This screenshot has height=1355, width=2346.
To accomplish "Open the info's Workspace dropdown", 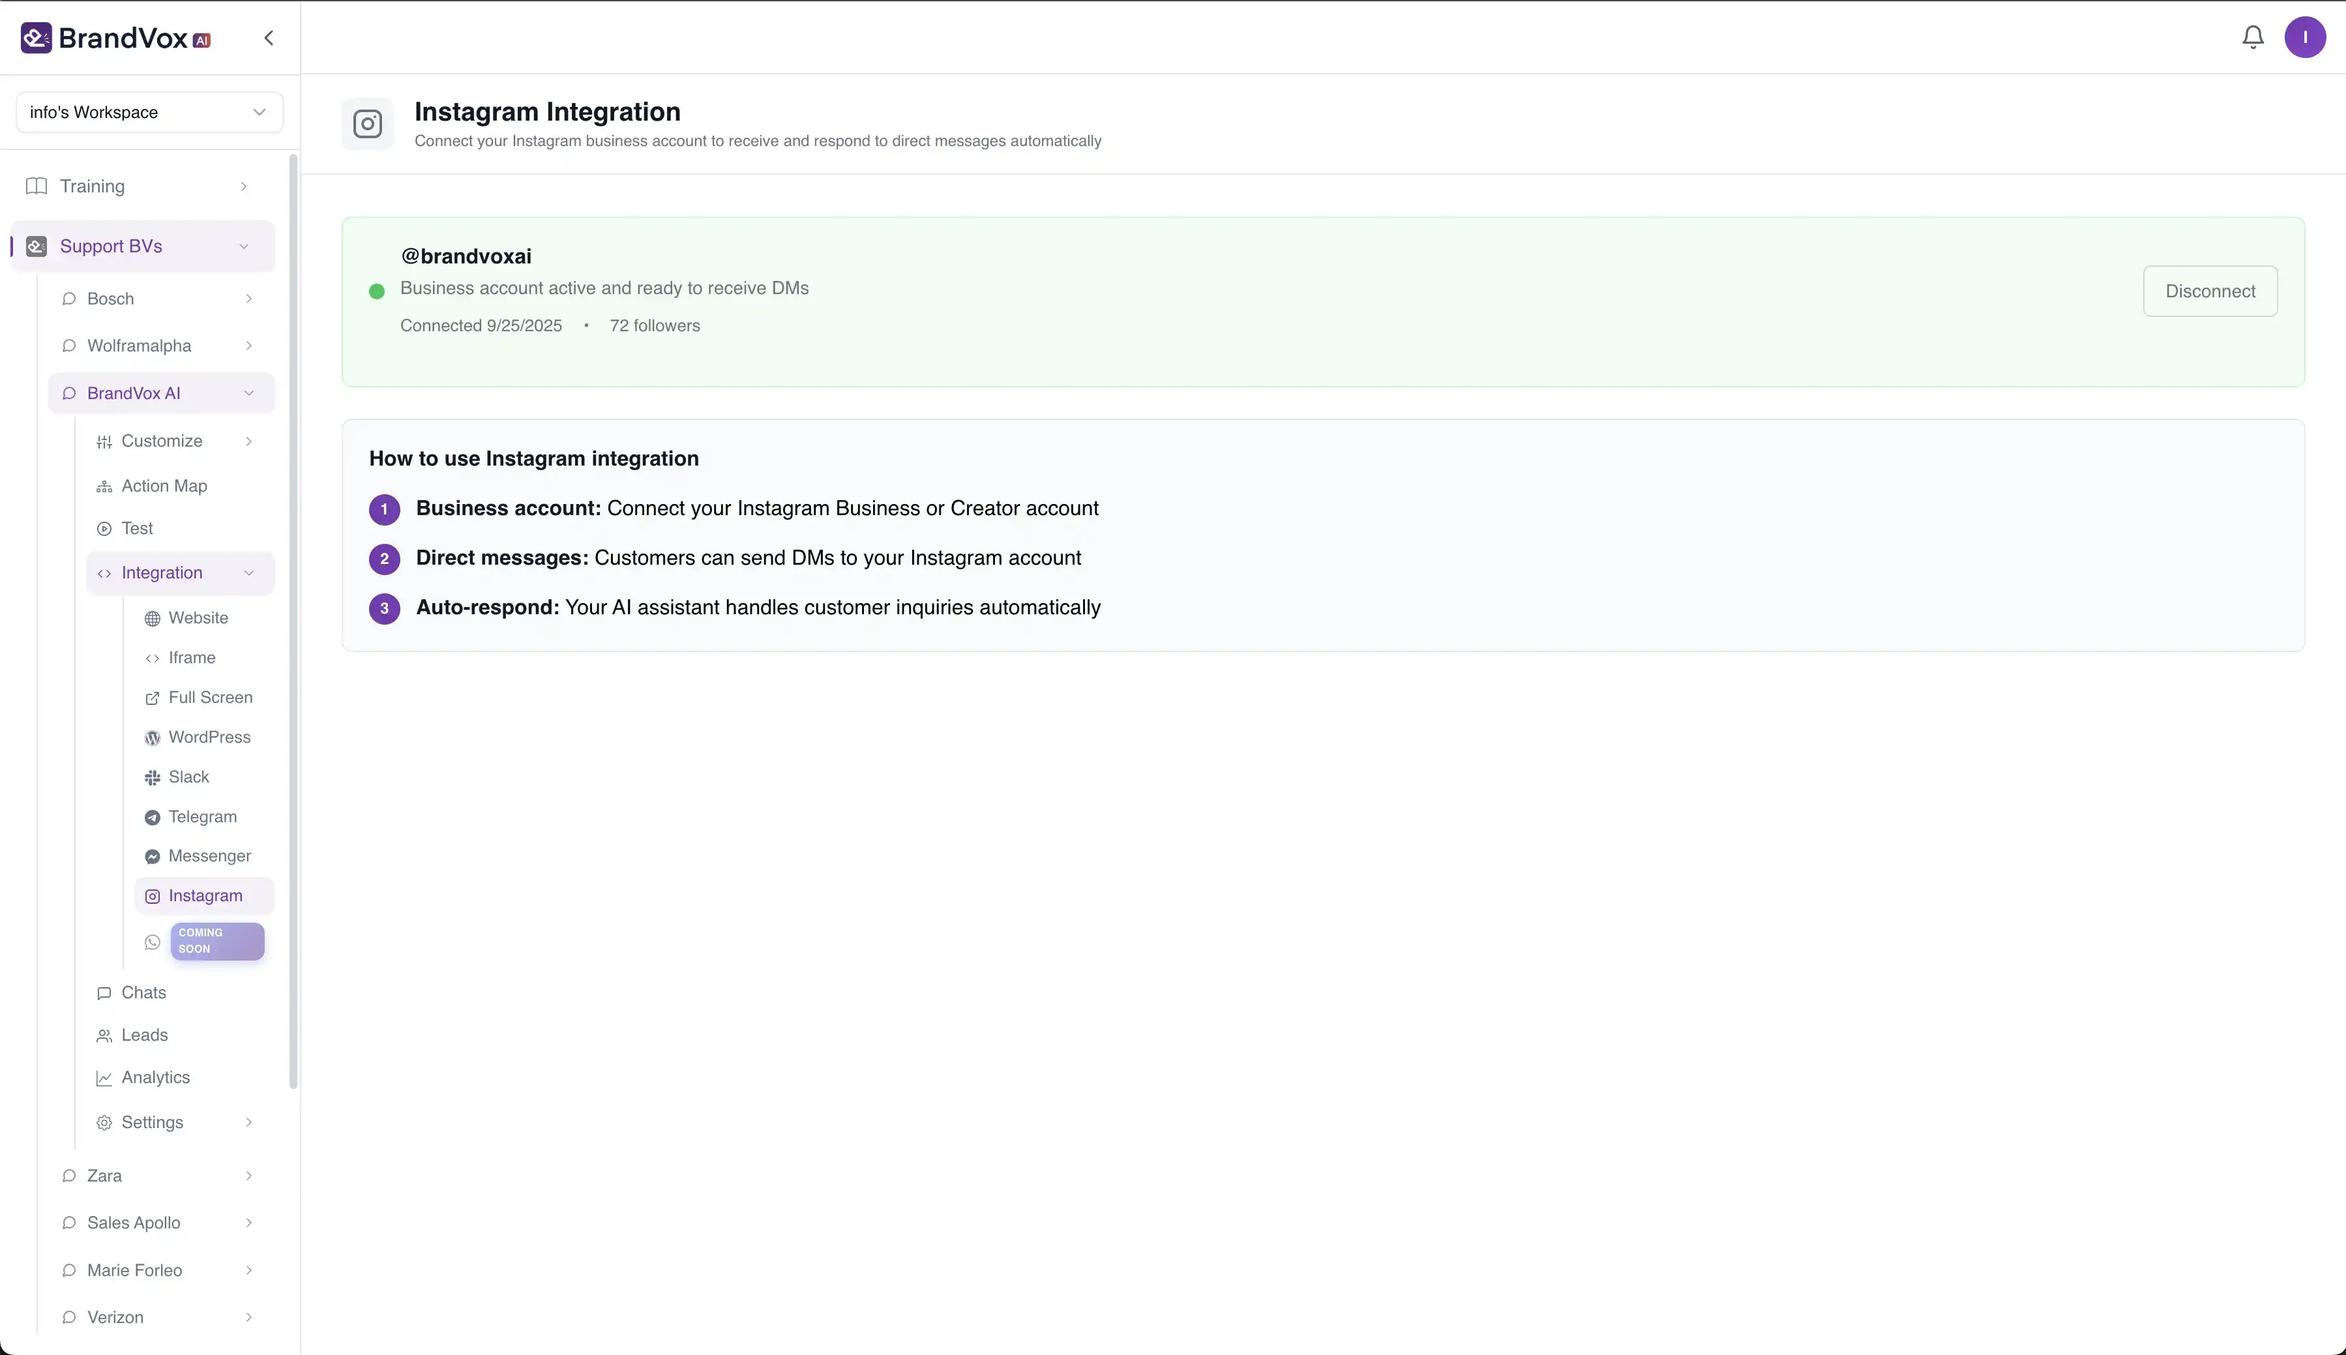I will coord(150,112).
